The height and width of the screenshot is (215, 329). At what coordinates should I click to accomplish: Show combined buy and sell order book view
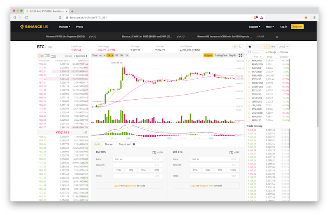coord(41,56)
